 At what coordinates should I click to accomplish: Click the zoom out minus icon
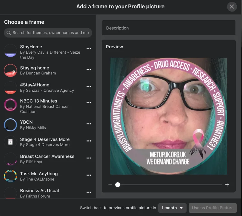[x=110, y=185]
